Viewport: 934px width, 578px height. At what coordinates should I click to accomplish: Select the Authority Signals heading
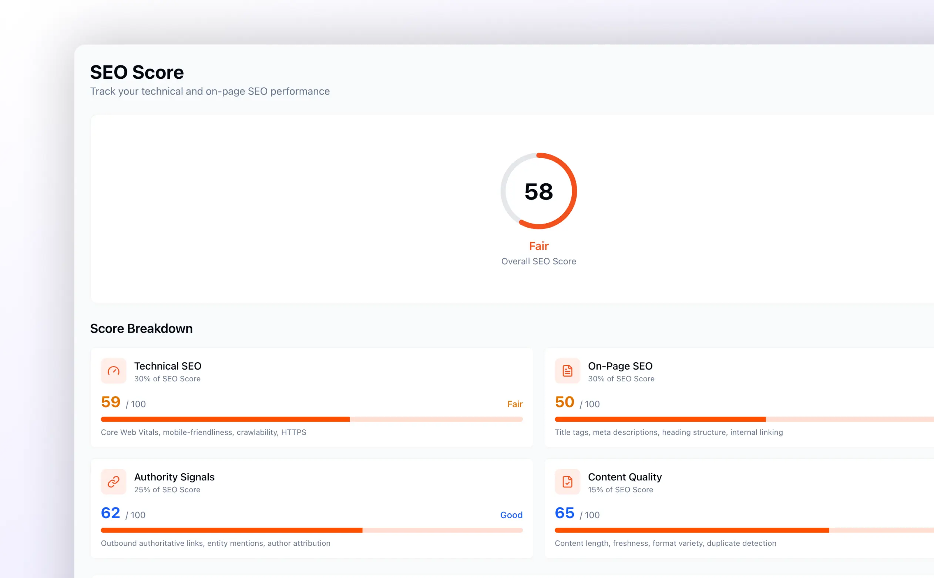(174, 477)
